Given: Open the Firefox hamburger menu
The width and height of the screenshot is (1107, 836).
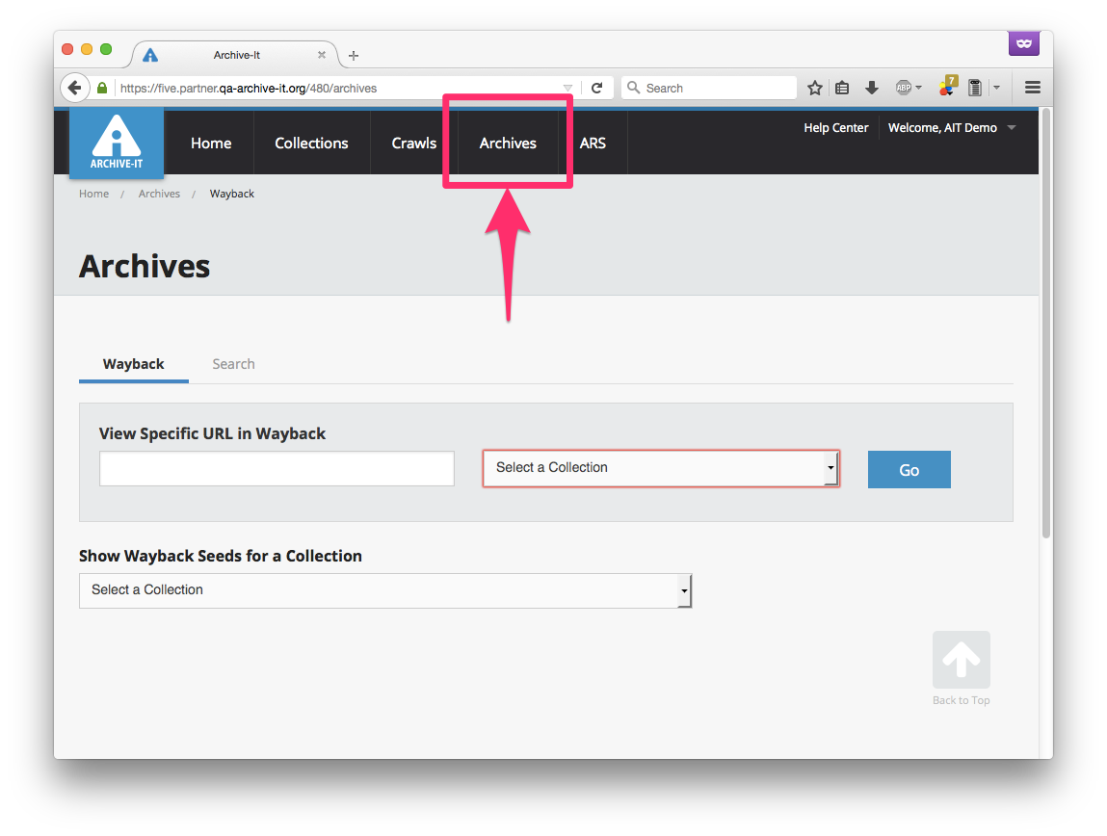Looking at the screenshot, I should pos(1032,88).
